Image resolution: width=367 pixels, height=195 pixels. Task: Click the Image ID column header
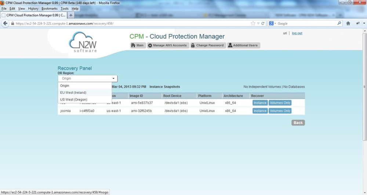click(136, 96)
